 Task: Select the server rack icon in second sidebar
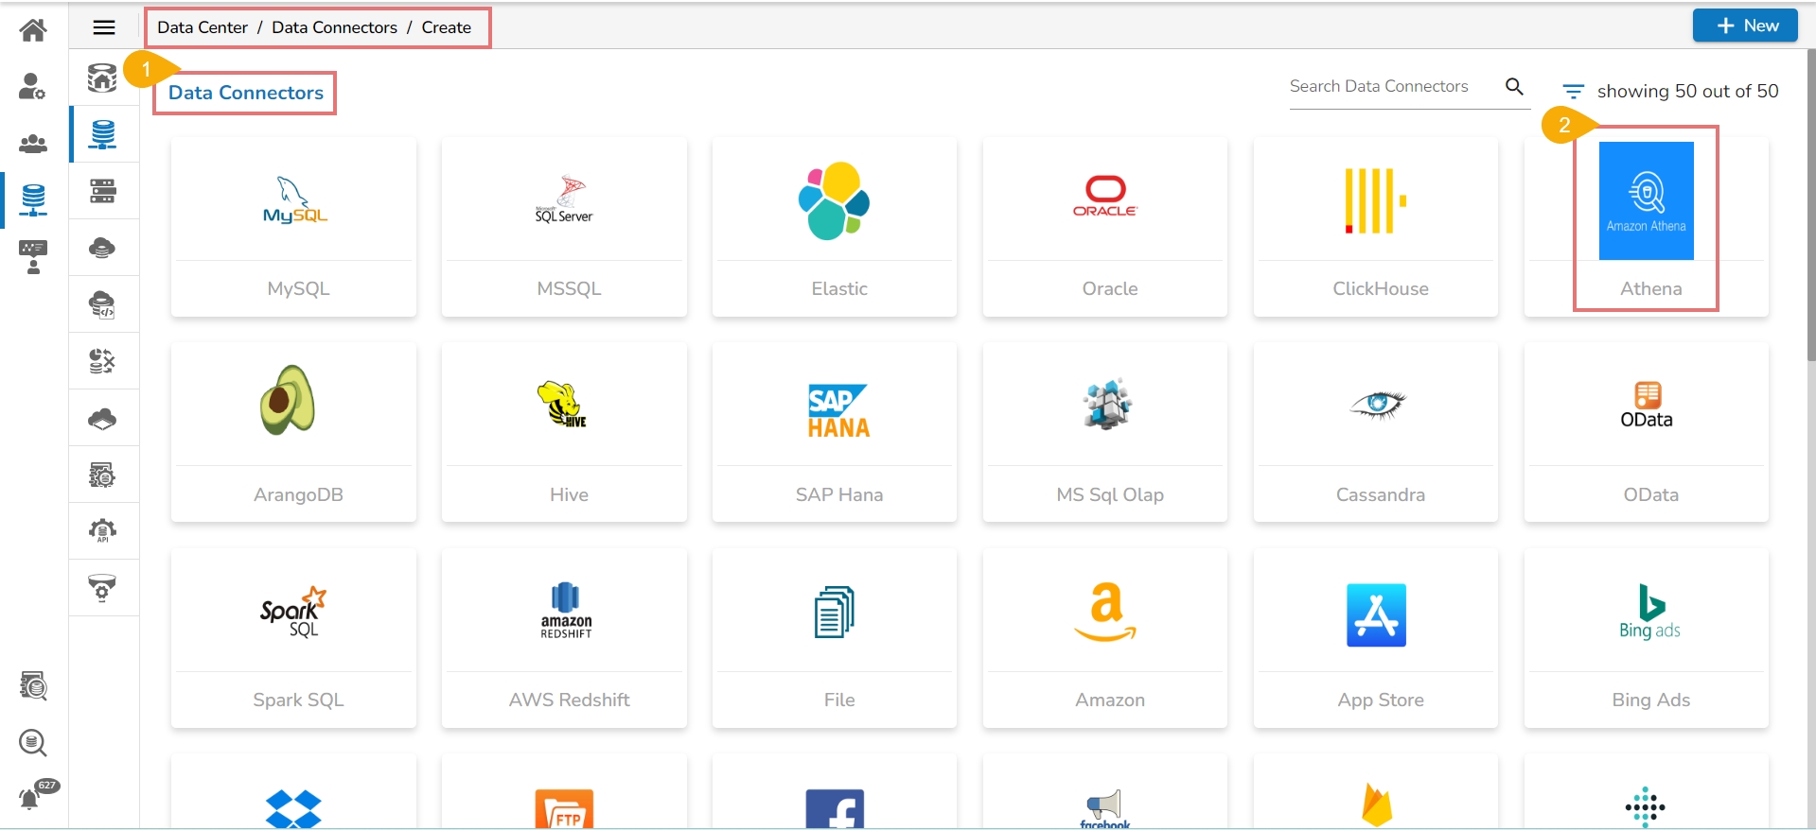(103, 191)
